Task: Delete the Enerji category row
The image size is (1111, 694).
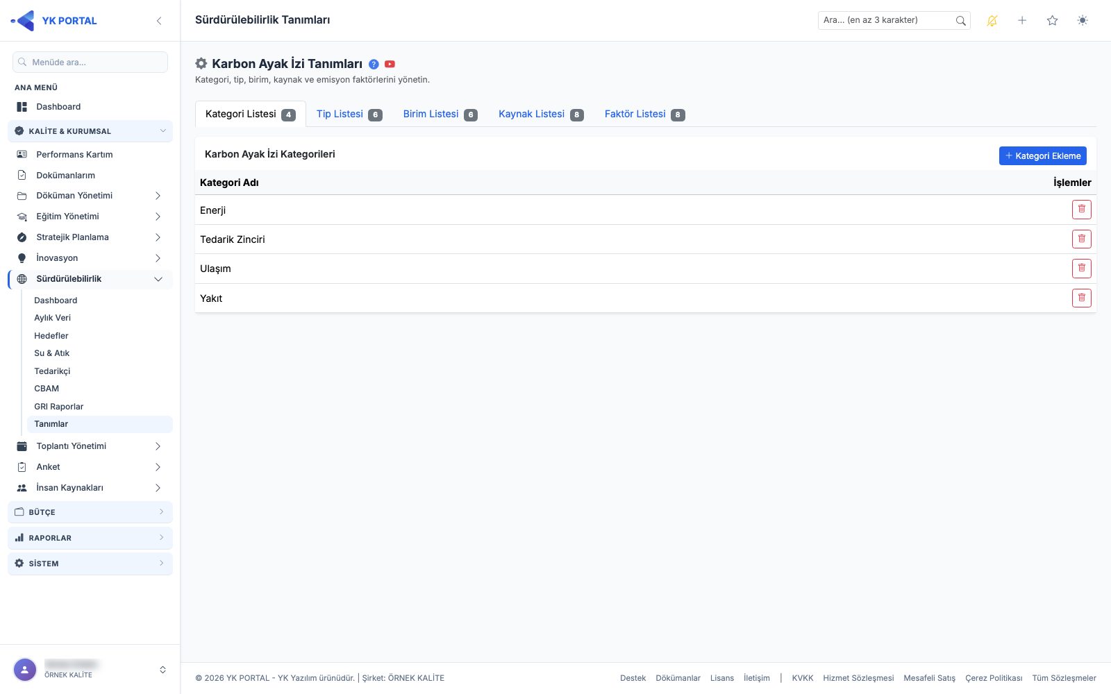Action: coord(1081,210)
